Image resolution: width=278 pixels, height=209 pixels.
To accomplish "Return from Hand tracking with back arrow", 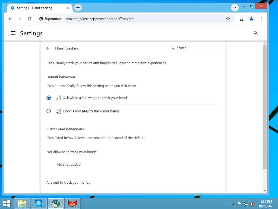I will point(48,48).
